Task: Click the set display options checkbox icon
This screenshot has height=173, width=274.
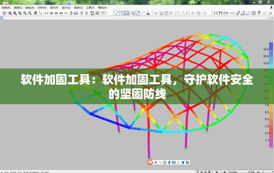Action: (x=97, y=13)
